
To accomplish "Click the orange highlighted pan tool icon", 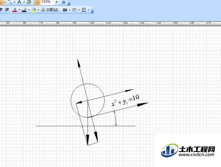I will coord(37,2).
